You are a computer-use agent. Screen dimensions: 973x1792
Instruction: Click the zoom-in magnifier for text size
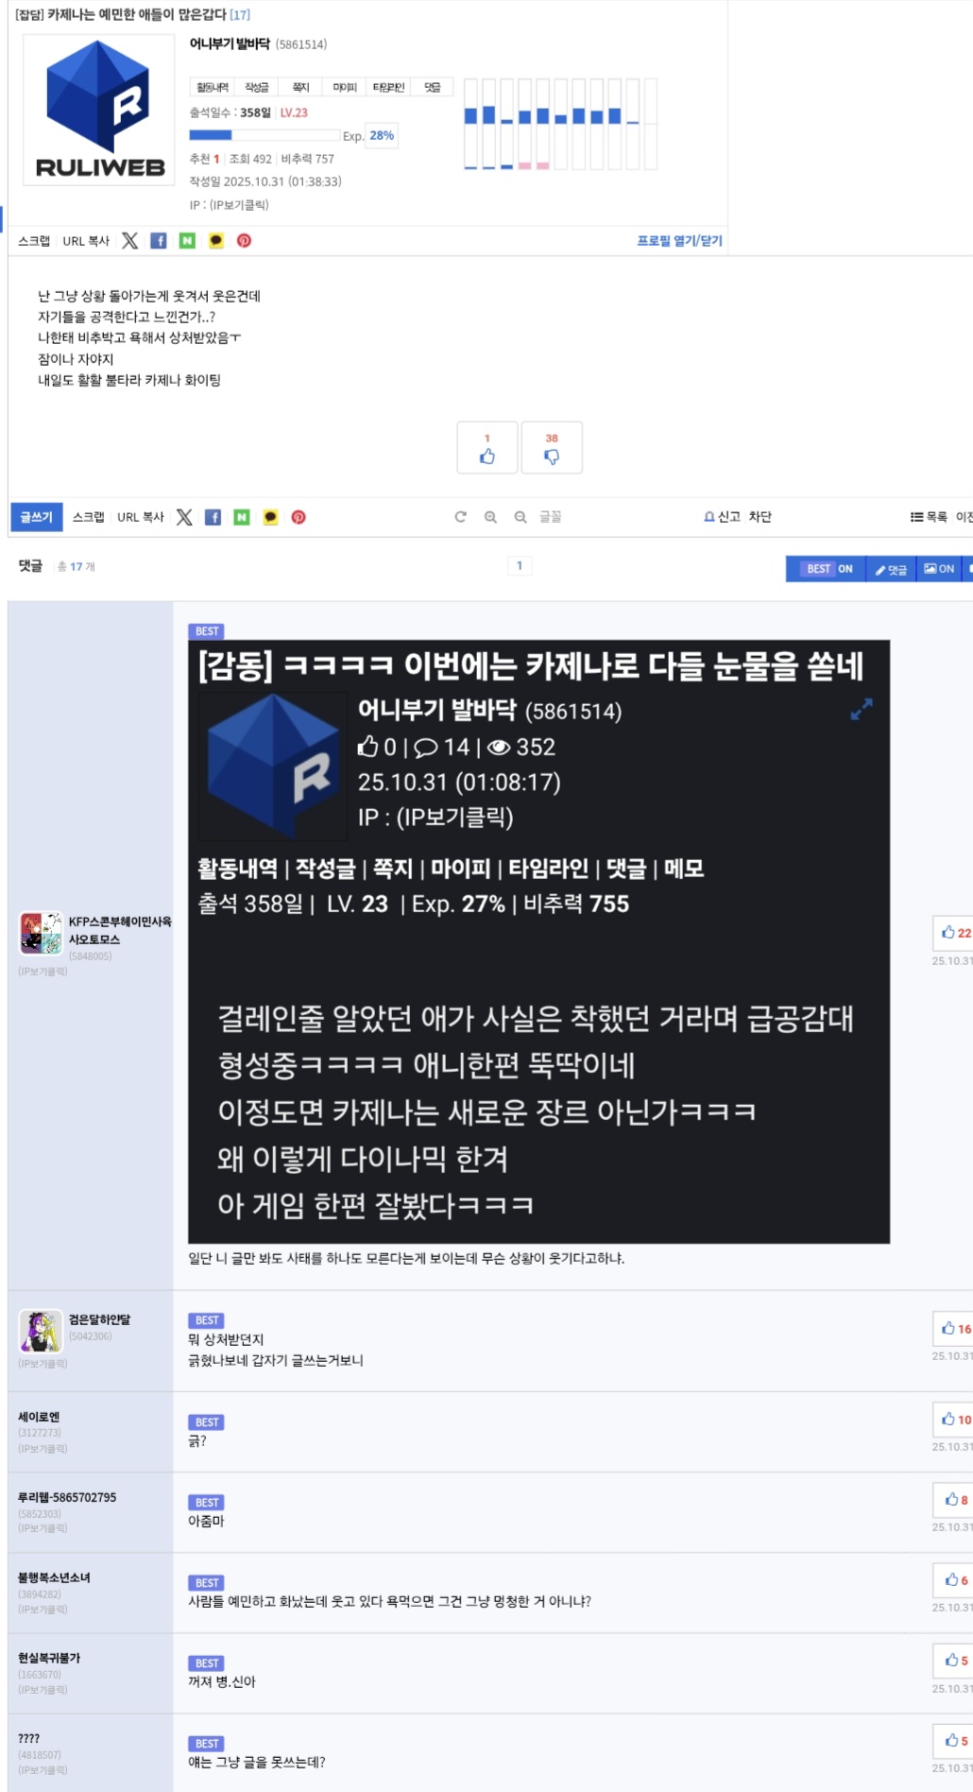[490, 517]
